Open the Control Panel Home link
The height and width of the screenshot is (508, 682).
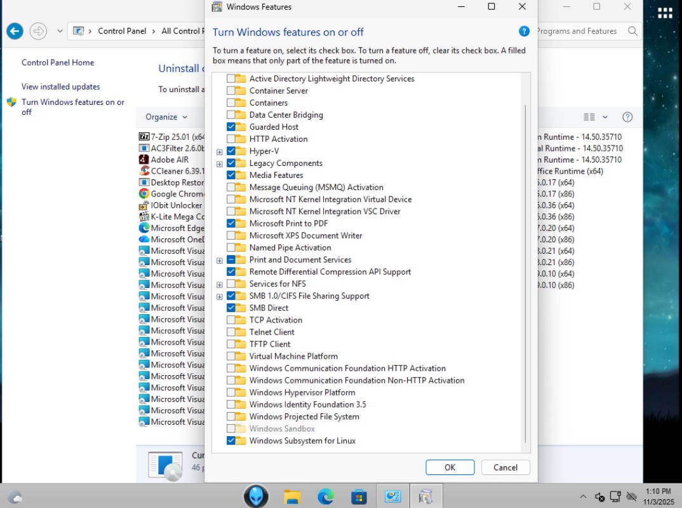click(58, 62)
